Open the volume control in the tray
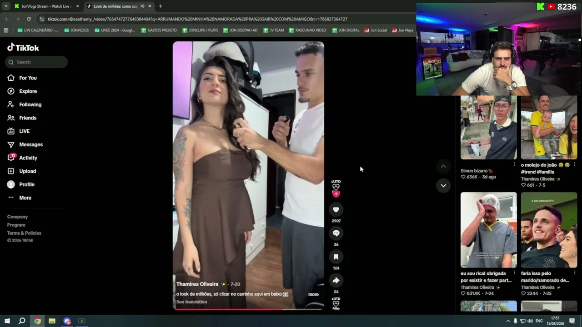This screenshot has width=582, height=327. click(531, 321)
